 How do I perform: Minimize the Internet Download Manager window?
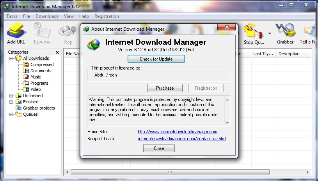point(281,5)
